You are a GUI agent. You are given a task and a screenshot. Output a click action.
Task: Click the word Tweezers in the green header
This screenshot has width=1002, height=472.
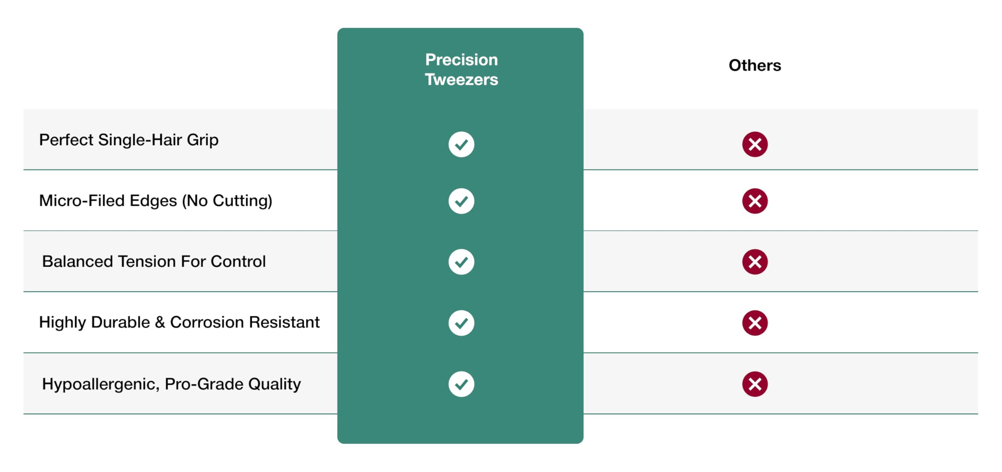(x=461, y=80)
